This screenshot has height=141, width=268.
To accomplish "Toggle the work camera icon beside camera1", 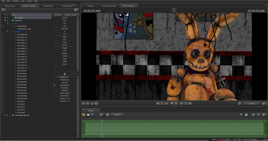I will 240,104.
